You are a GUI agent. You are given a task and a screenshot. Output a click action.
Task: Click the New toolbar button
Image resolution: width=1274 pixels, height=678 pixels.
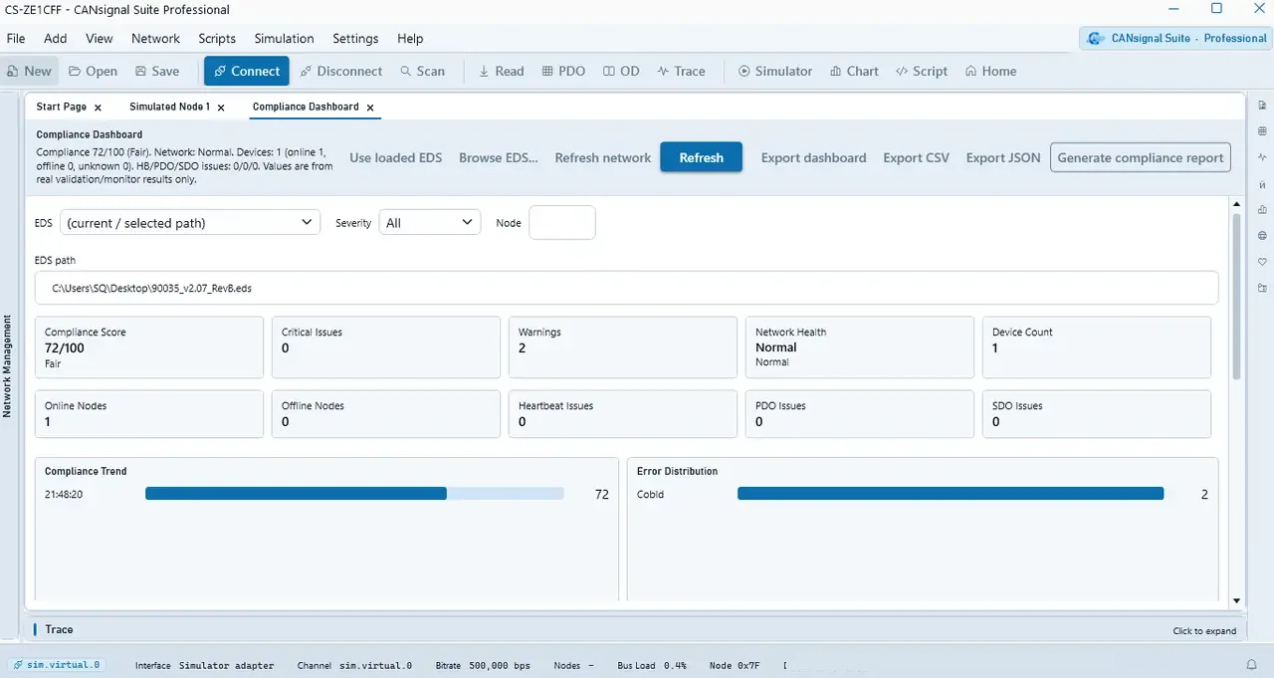29,71
